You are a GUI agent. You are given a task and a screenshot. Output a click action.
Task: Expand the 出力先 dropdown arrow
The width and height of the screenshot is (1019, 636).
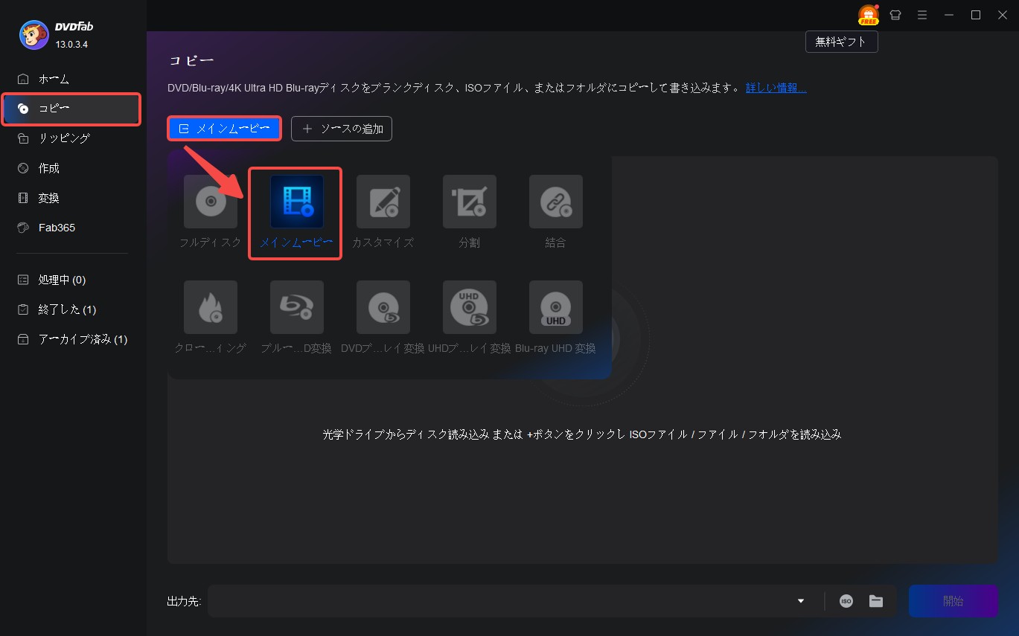(801, 601)
